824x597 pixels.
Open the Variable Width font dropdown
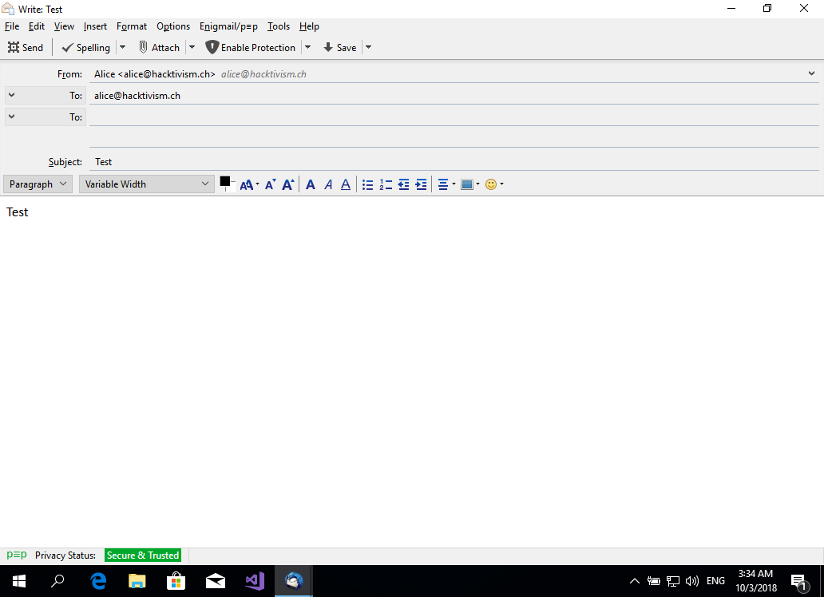click(147, 184)
